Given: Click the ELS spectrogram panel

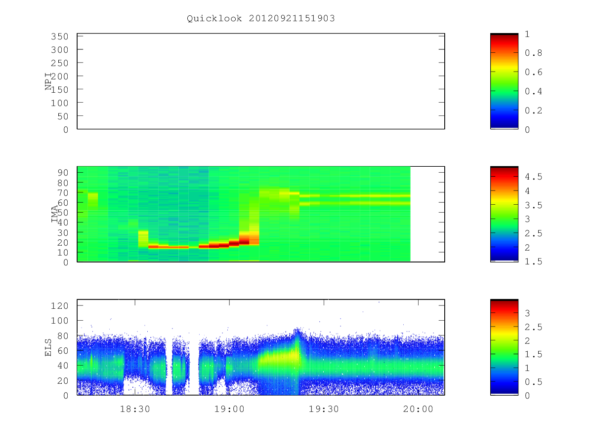Looking at the screenshot, I should 261,347.
